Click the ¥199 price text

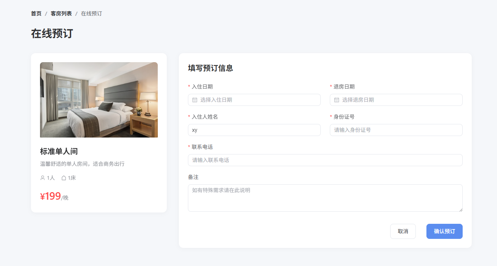[51, 196]
